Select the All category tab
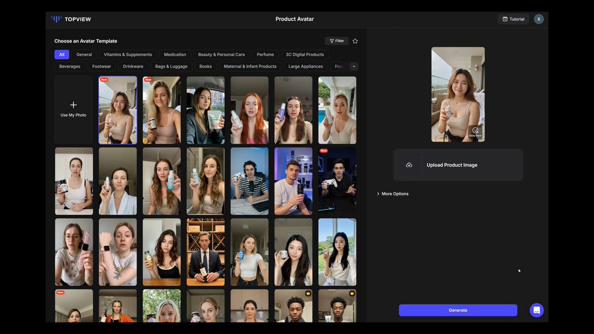The height and width of the screenshot is (334, 594). [62, 54]
